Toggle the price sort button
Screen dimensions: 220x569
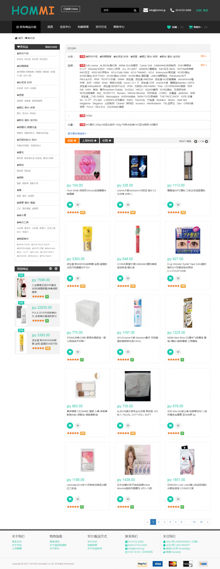click(107, 141)
